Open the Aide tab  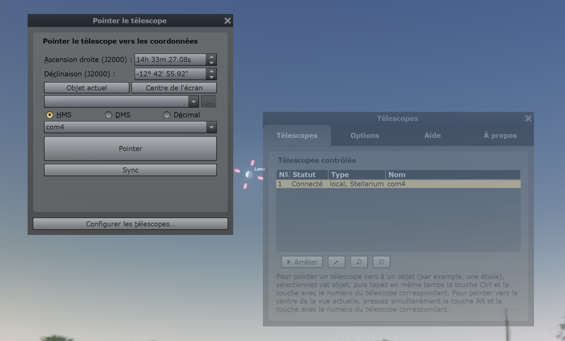432,135
